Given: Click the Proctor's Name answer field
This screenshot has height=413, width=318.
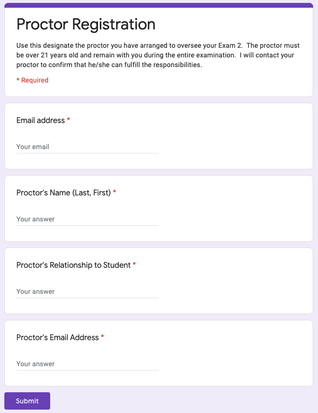Looking at the screenshot, I should coord(87,219).
